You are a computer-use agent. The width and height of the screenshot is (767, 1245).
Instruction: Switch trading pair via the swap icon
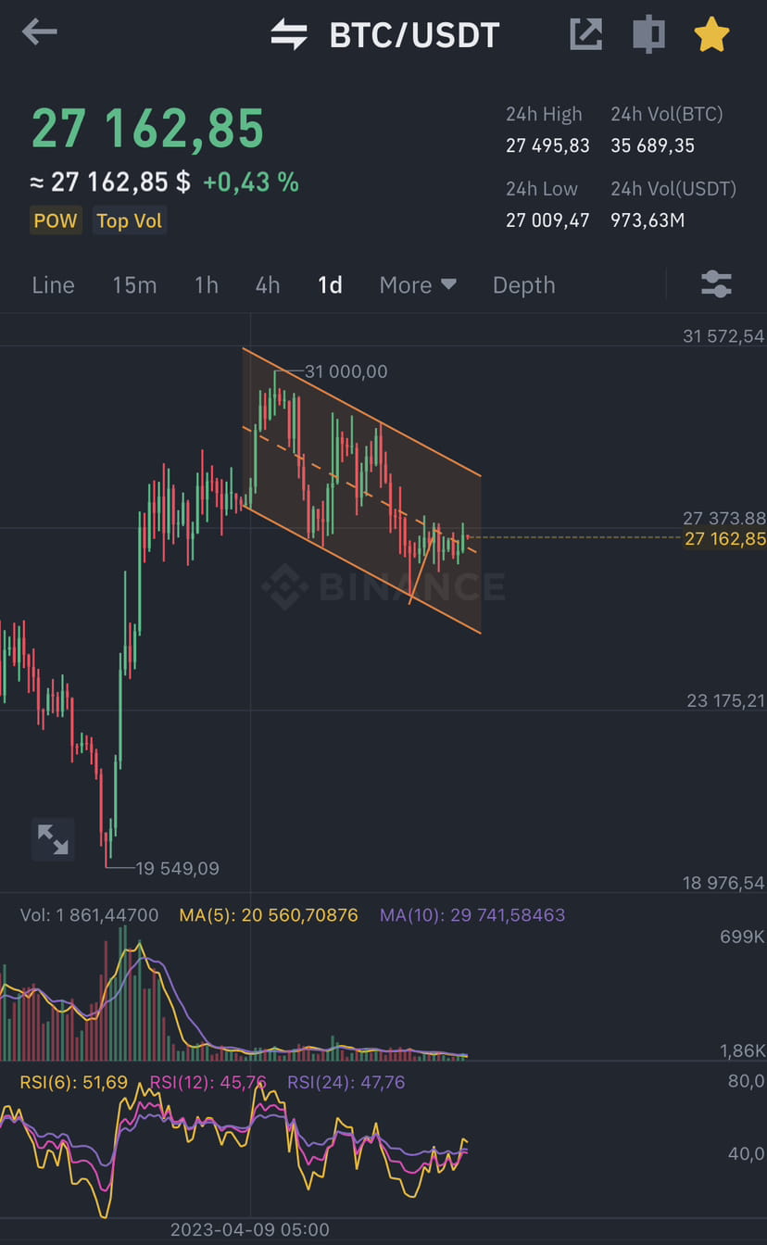288,35
